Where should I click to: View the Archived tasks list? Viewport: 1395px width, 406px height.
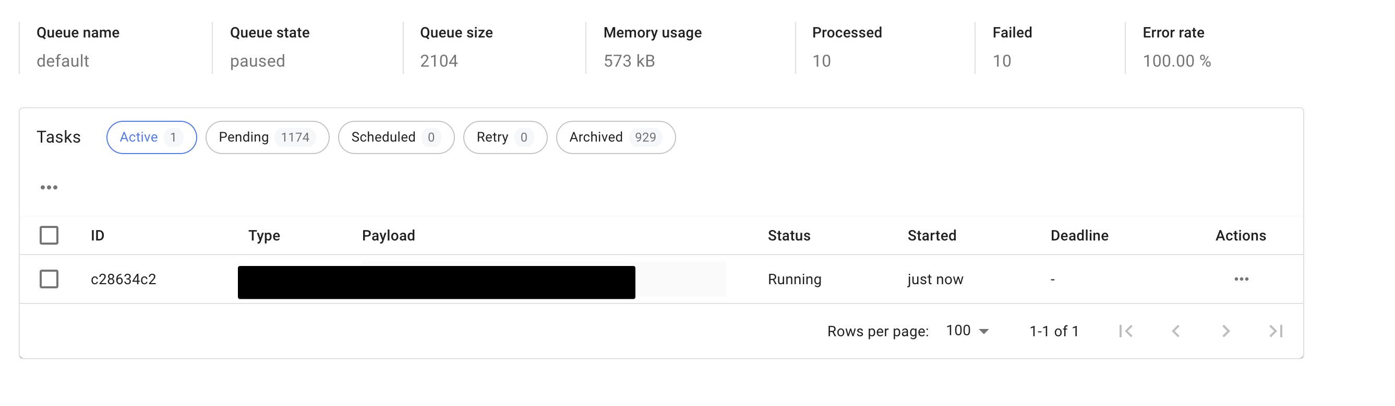[x=615, y=137]
